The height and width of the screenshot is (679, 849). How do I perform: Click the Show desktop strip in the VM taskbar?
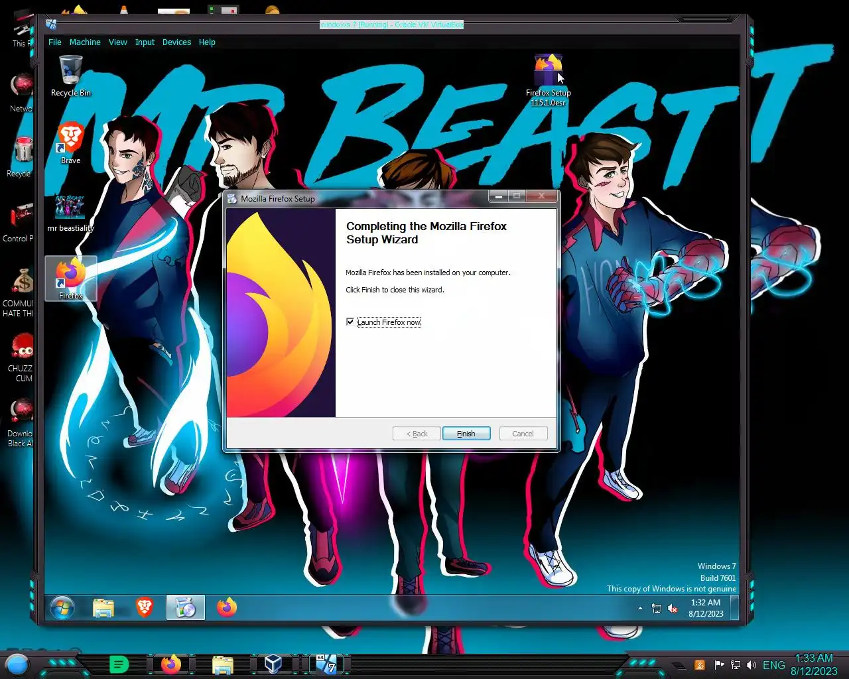coord(734,607)
